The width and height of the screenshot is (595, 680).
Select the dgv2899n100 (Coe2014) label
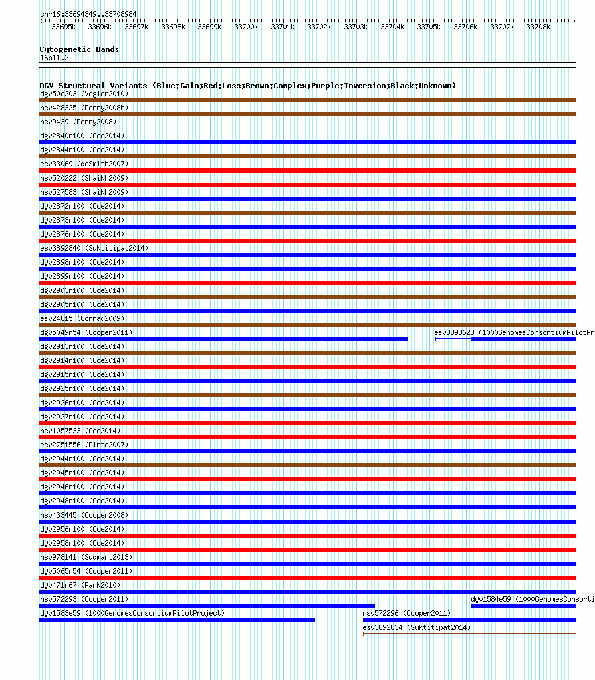82,276
